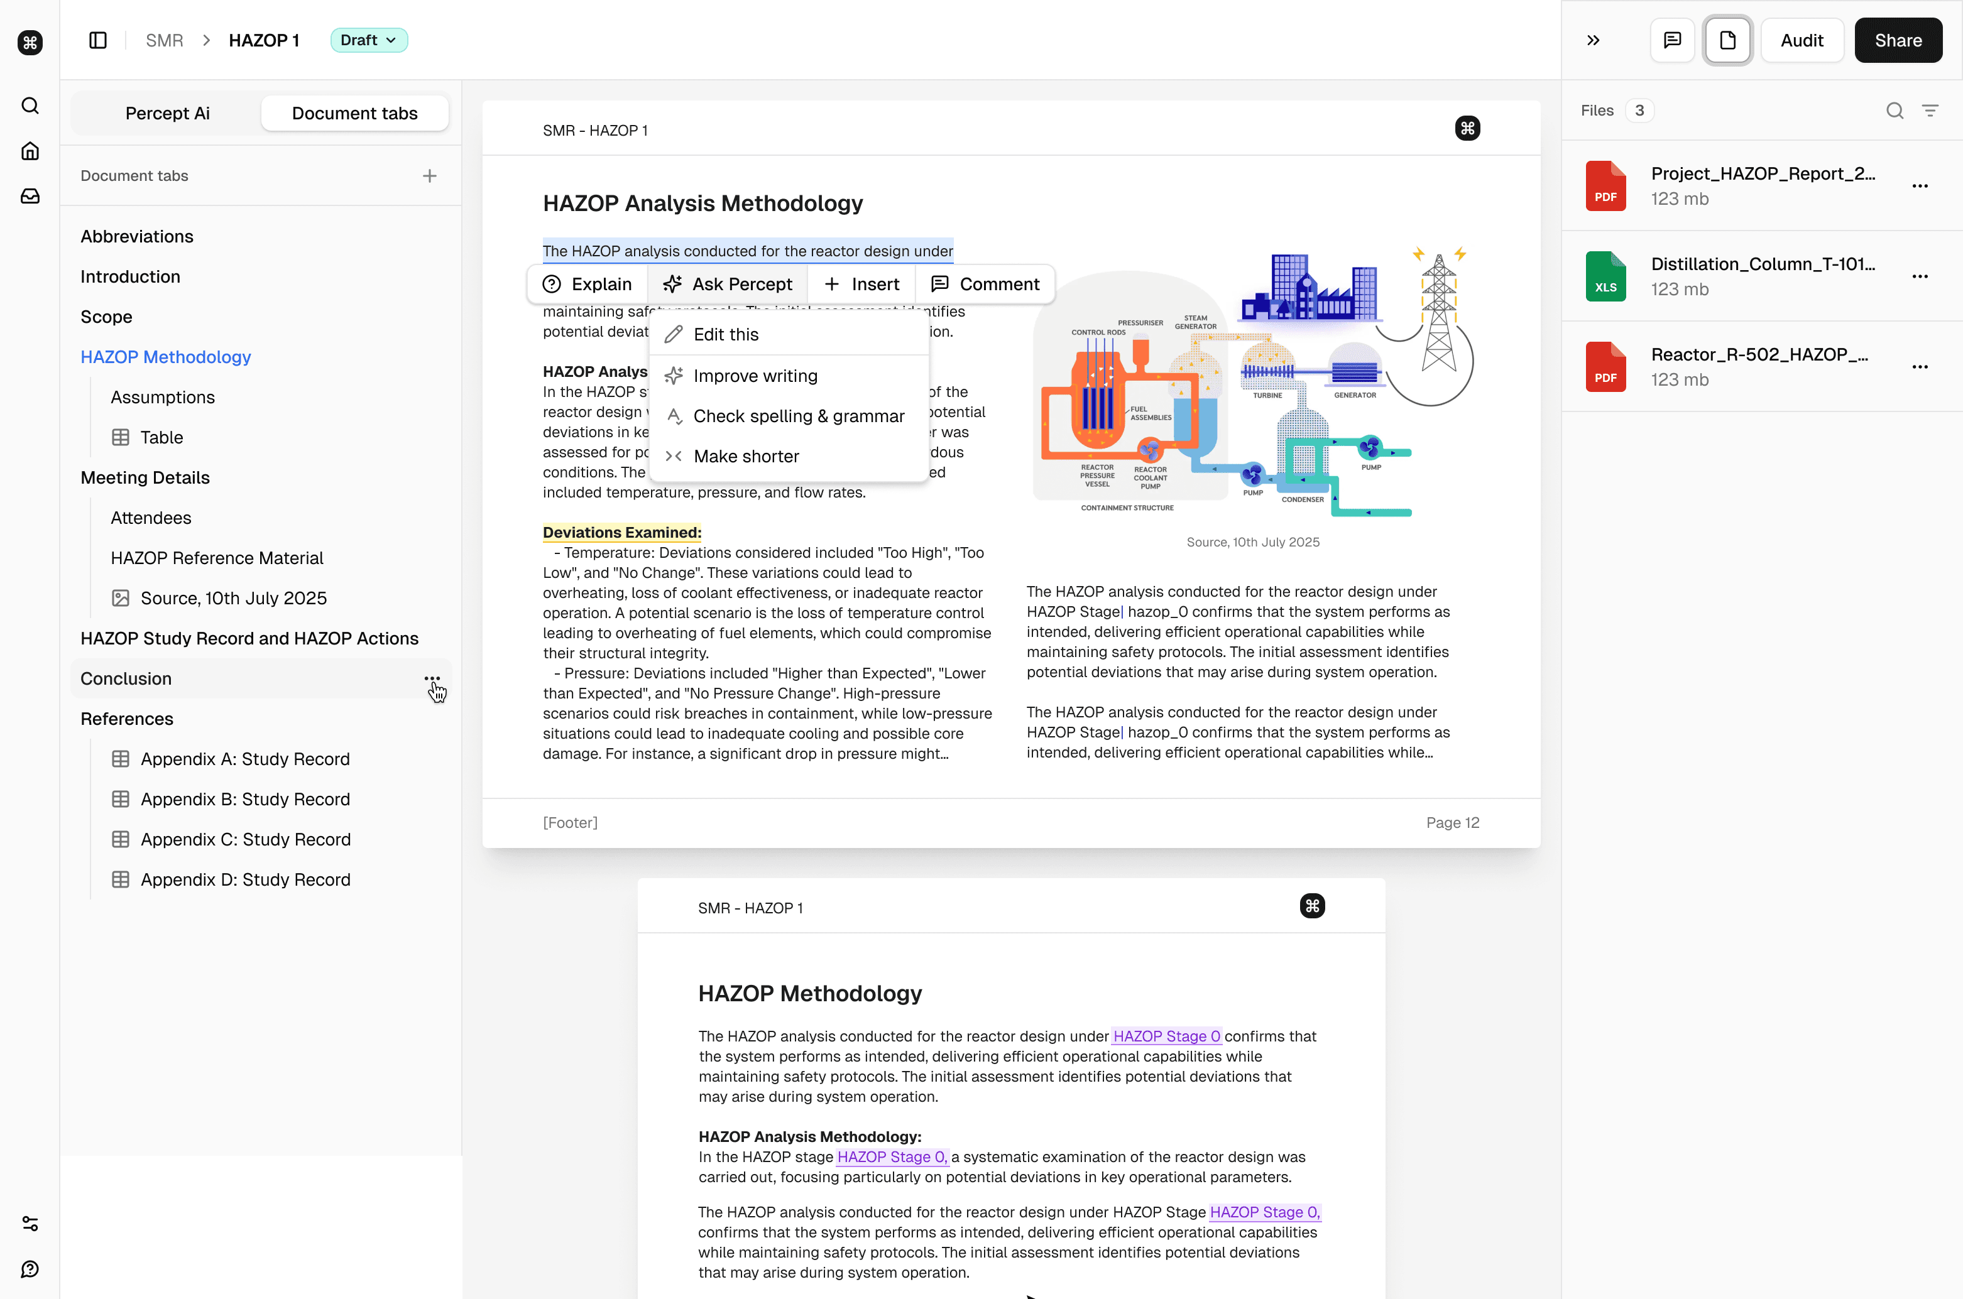
Task: Open the Home view in the sidebar
Action: coord(30,151)
